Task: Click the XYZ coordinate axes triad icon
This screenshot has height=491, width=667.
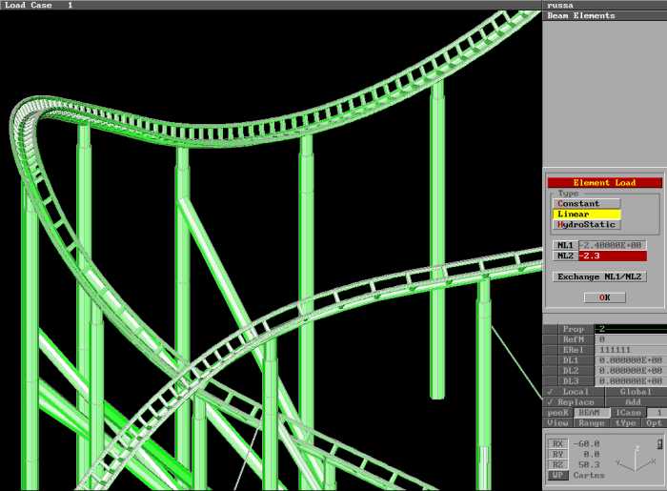Action: 634,465
